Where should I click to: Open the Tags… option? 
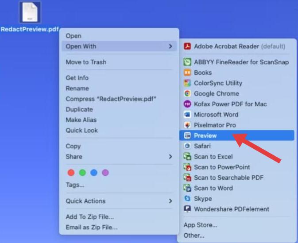pos(119,185)
